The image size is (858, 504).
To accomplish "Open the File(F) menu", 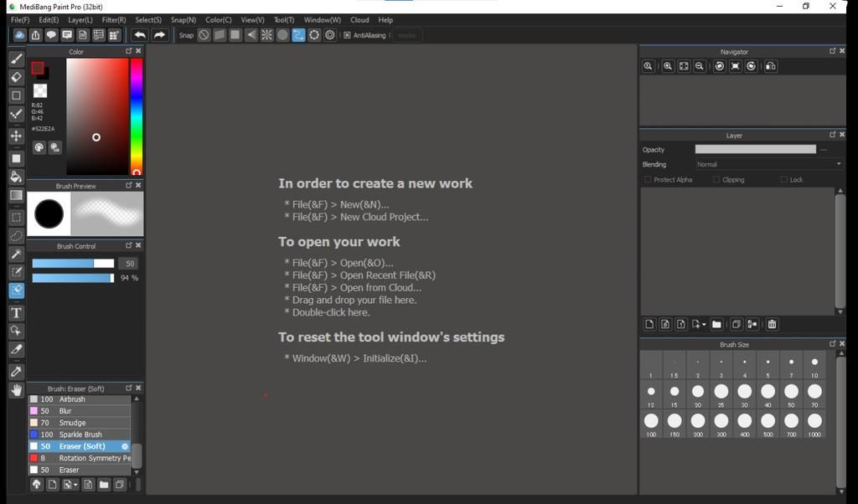I will (20, 20).
